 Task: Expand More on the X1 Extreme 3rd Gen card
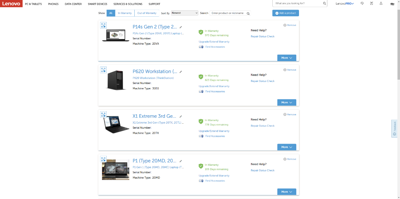[x=286, y=147]
